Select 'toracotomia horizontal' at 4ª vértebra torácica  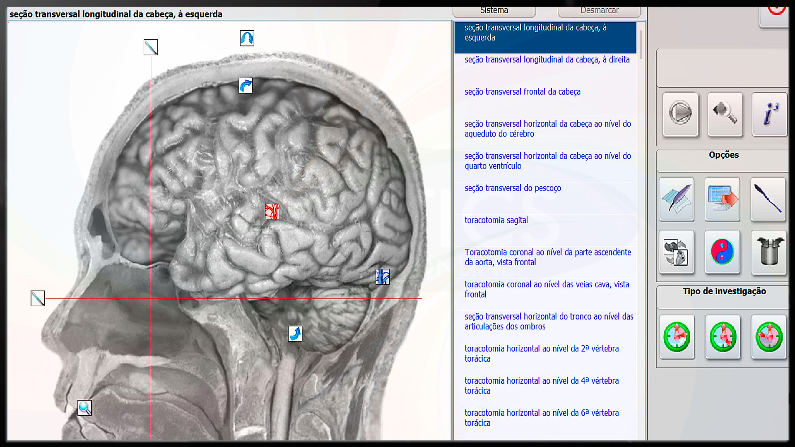[545, 390]
